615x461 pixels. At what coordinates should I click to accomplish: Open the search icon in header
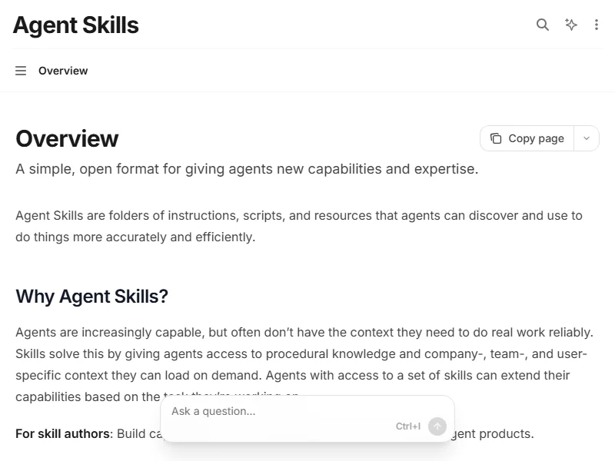543,25
